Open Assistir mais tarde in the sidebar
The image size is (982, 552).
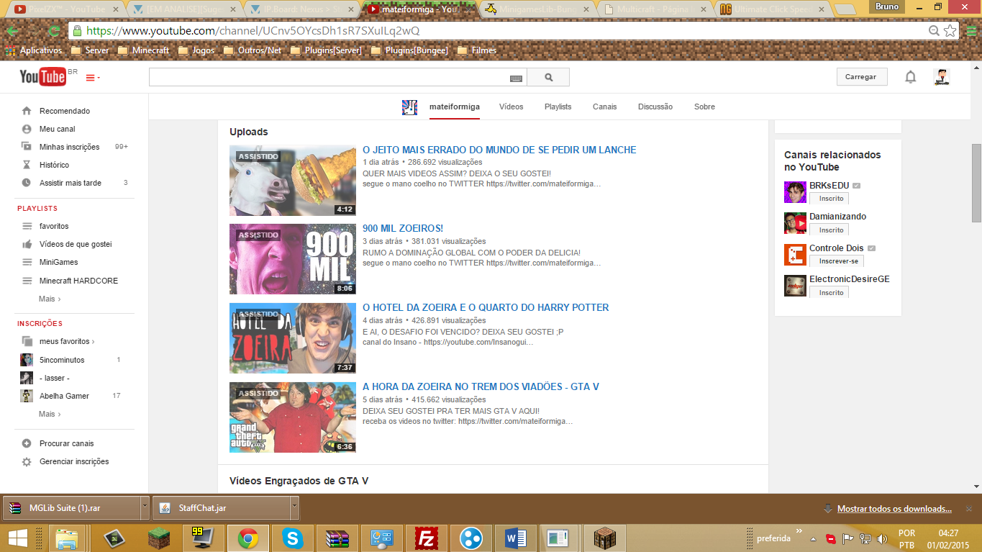point(71,183)
